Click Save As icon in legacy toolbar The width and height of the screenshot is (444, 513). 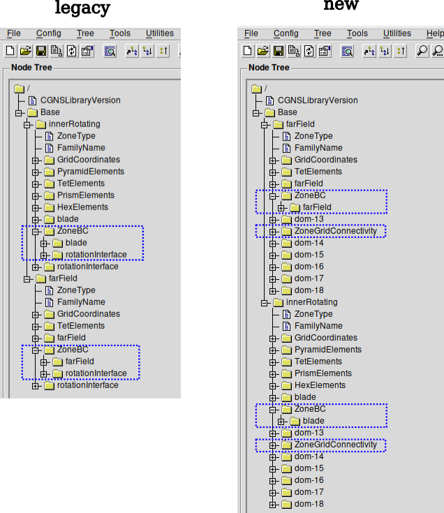click(x=56, y=50)
